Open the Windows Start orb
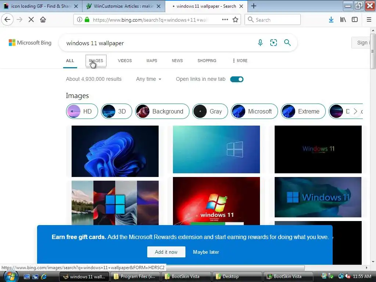 (x=11, y=276)
